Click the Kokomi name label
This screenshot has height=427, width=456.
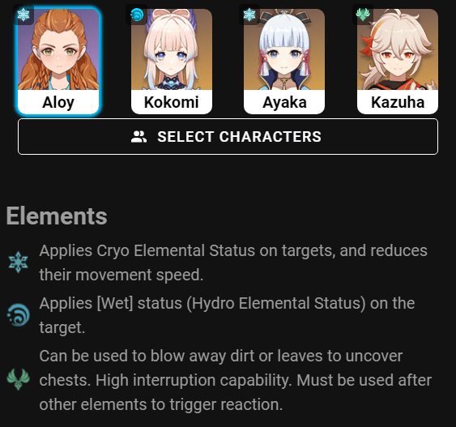pyautogui.click(x=172, y=102)
